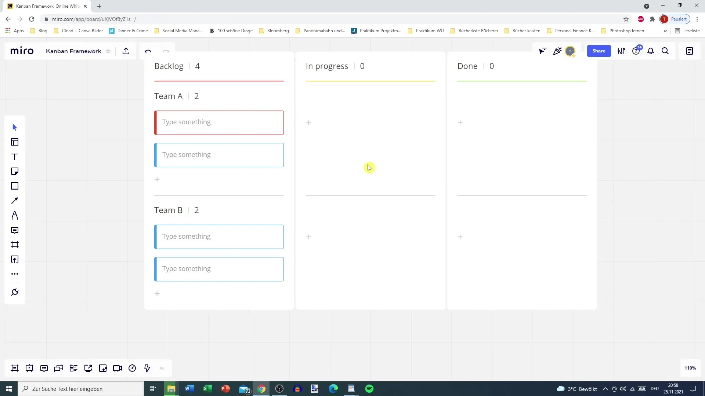Toggle collaborator cursor visibility icon
This screenshot has height=396, width=705.
tap(543, 51)
